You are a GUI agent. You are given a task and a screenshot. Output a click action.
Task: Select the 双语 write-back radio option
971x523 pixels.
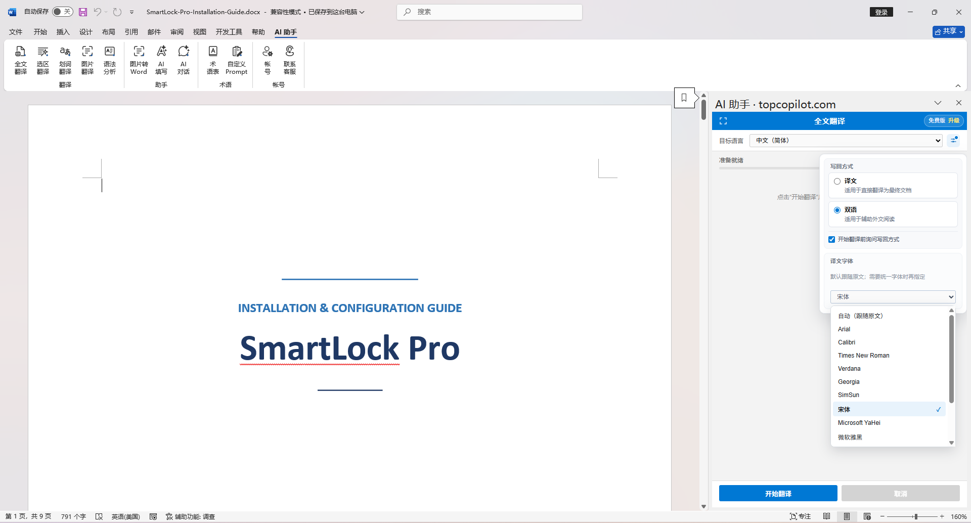(837, 210)
